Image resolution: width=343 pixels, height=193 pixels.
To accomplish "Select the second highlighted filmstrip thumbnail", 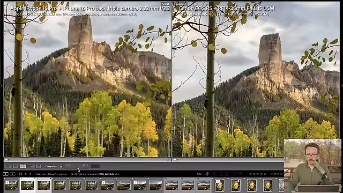I will pos(27,185).
